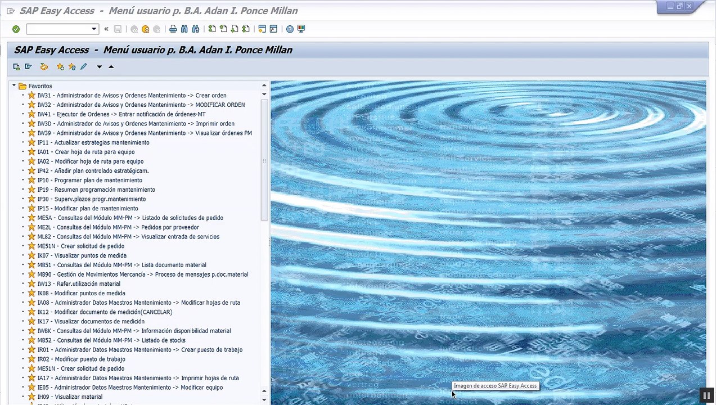Pause the video with bottom-right button

[706, 395]
